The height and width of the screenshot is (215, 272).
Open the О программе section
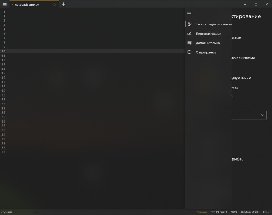208,52
